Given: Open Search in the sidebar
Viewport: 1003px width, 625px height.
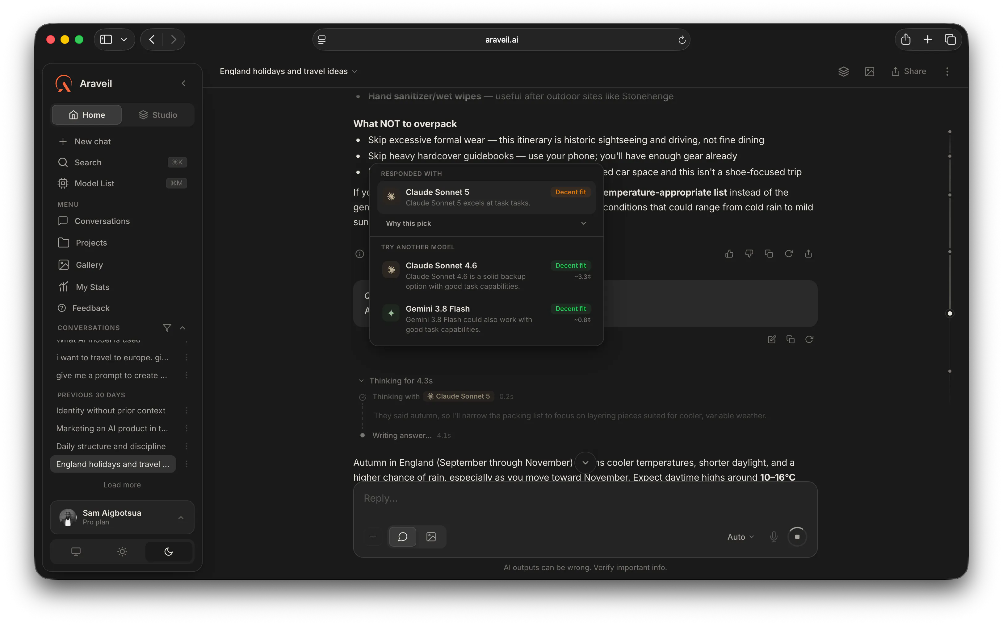Looking at the screenshot, I should [x=122, y=162].
